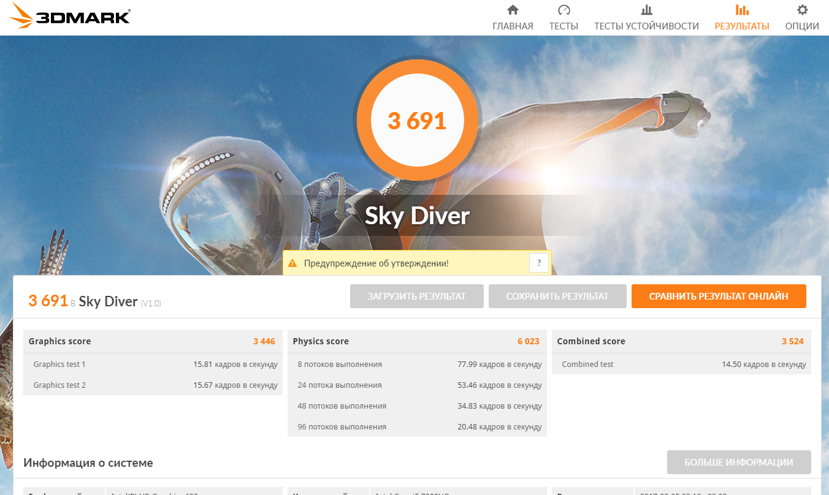Click the Graphics test 1 row label
The width and height of the screenshot is (829, 495).
(x=59, y=365)
